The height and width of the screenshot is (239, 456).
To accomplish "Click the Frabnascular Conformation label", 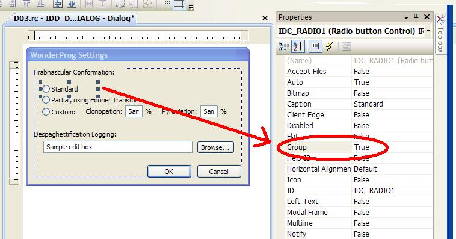I will 74,72.
